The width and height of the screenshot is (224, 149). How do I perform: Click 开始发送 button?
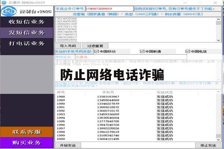pyautogui.click(x=68, y=145)
